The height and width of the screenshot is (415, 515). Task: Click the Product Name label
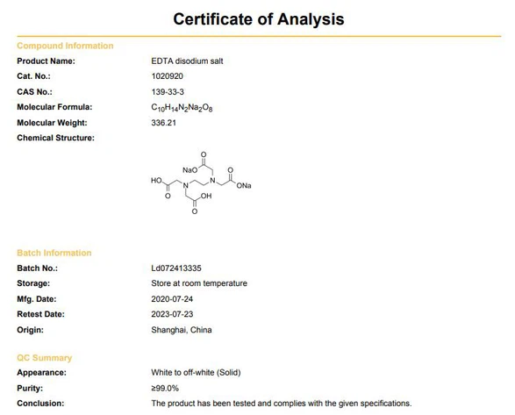click(x=46, y=61)
